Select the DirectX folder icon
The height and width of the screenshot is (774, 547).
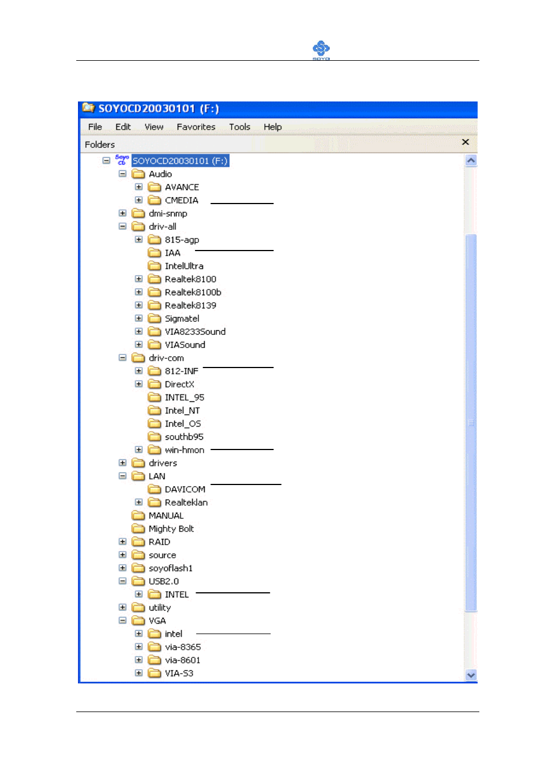154,384
